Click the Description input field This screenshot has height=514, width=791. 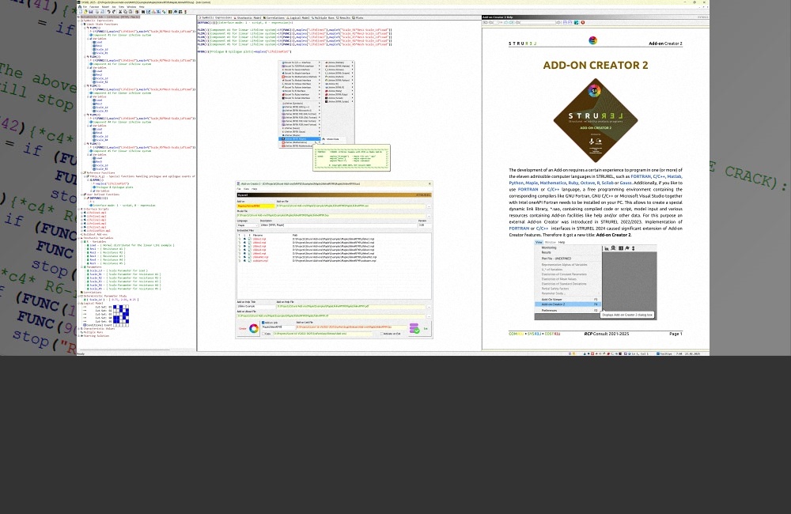click(338, 225)
